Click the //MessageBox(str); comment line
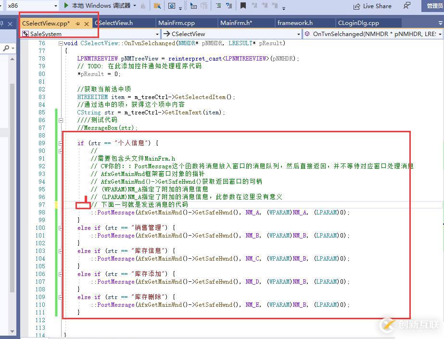This screenshot has width=444, height=339. point(107,128)
